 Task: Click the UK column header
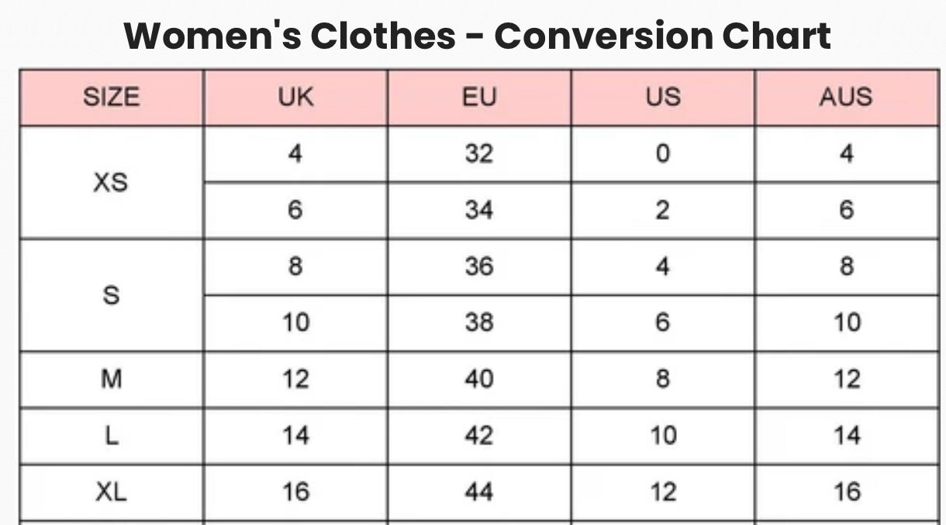(295, 98)
